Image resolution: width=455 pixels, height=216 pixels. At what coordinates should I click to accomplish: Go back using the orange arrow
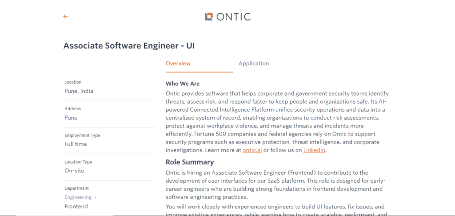pyautogui.click(x=66, y=16)
